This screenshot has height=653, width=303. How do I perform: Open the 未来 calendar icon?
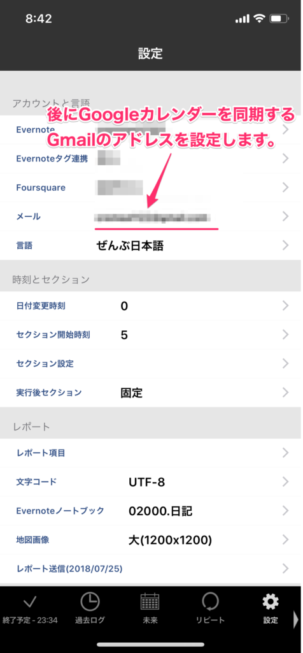[x=150, y=601]
